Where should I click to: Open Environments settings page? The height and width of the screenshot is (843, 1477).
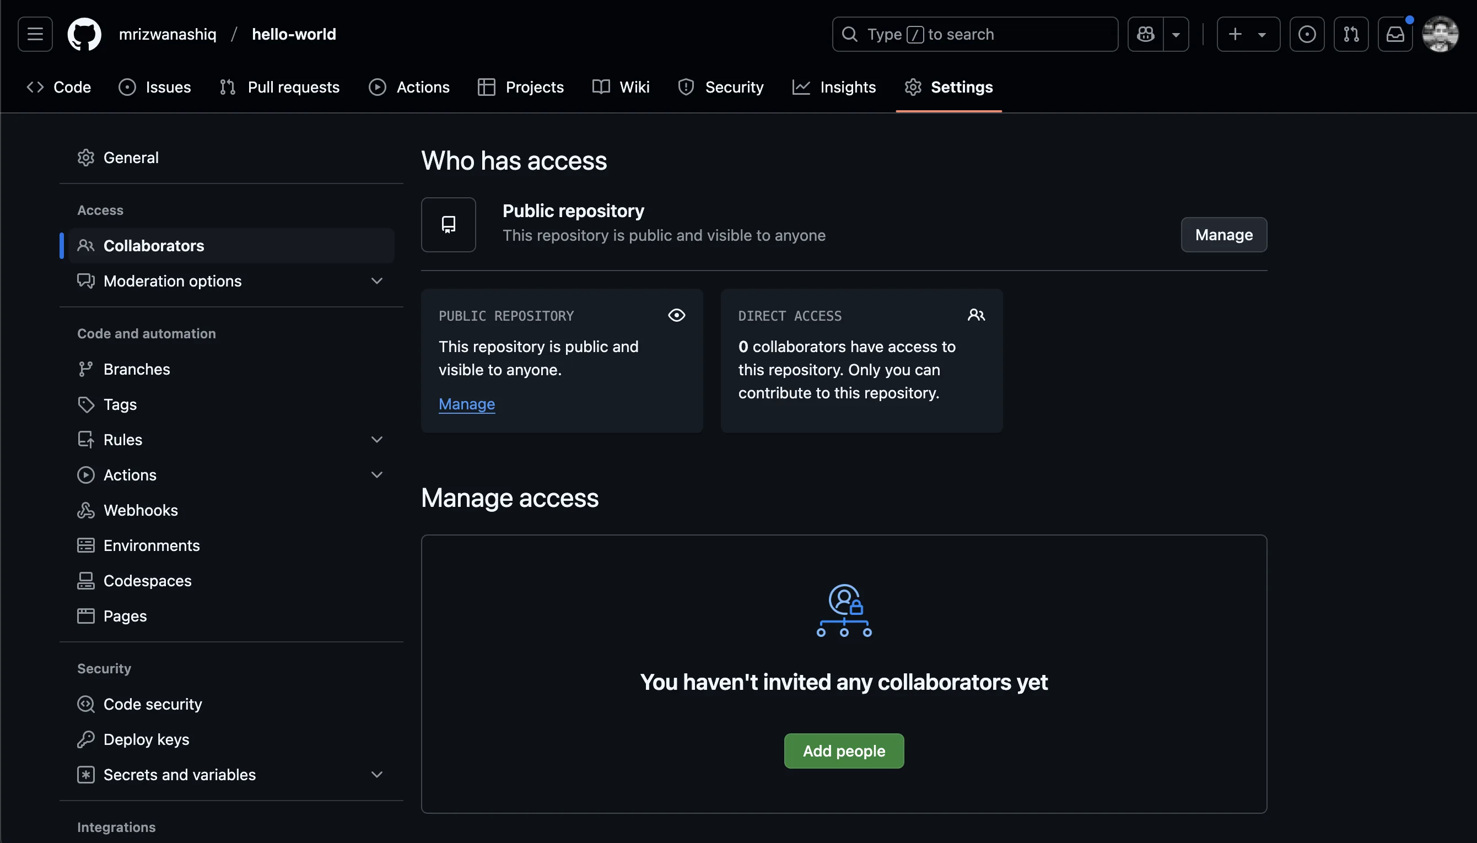(231, 545)
